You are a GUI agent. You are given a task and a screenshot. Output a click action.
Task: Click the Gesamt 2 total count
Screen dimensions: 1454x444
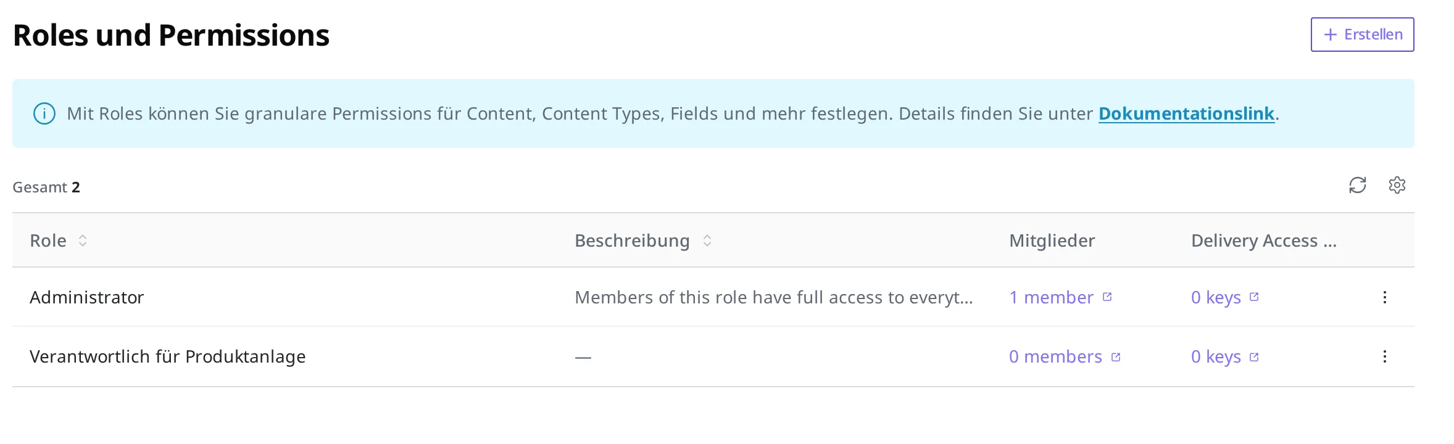[x=46, y=187]
